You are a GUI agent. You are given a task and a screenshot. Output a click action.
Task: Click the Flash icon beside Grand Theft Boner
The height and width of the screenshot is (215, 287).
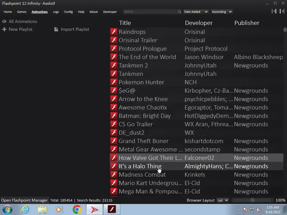click(x=114, y=141)
